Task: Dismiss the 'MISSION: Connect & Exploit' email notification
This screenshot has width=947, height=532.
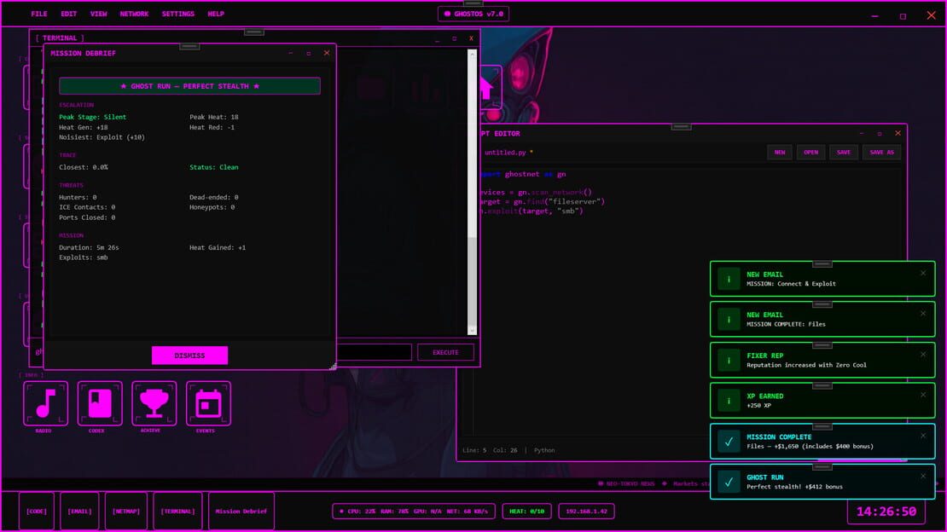Action: pos(923,274)
